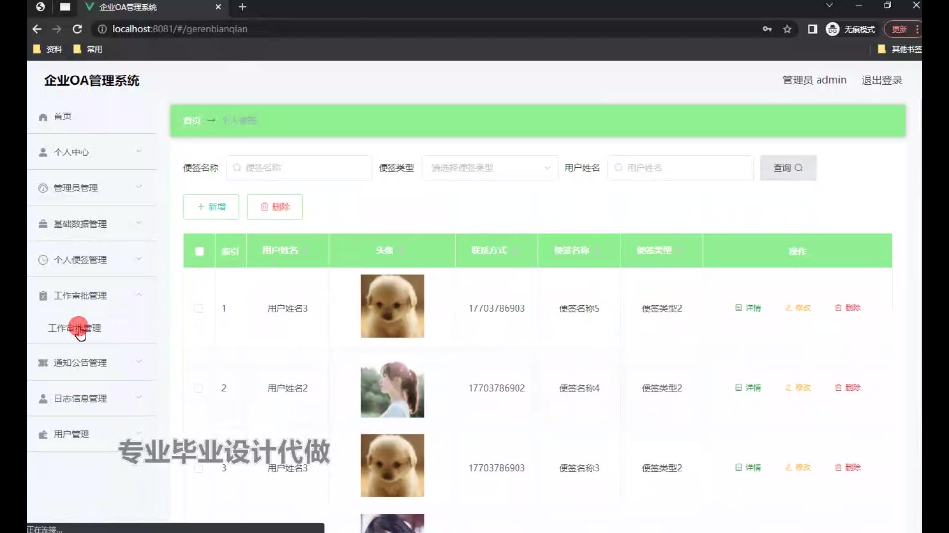
Task: Click the home icon beside 首页
Action: point(43,117)
